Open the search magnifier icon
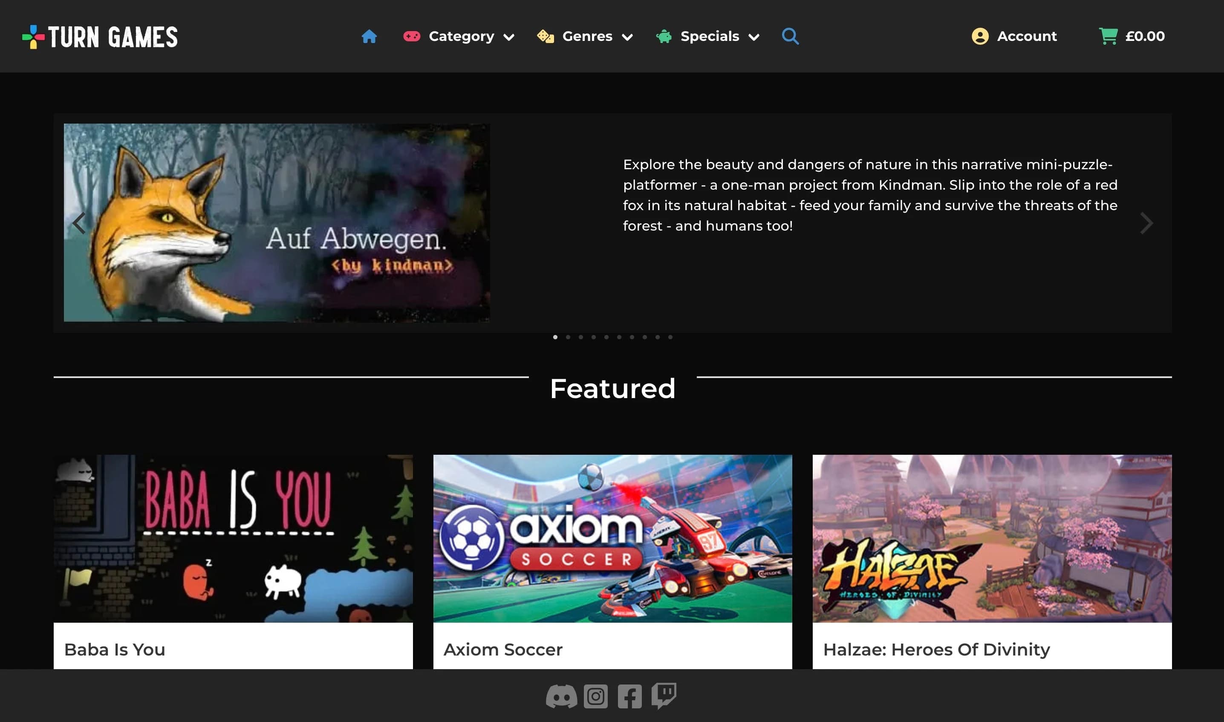1224x722 pixels. pos(790,37)
